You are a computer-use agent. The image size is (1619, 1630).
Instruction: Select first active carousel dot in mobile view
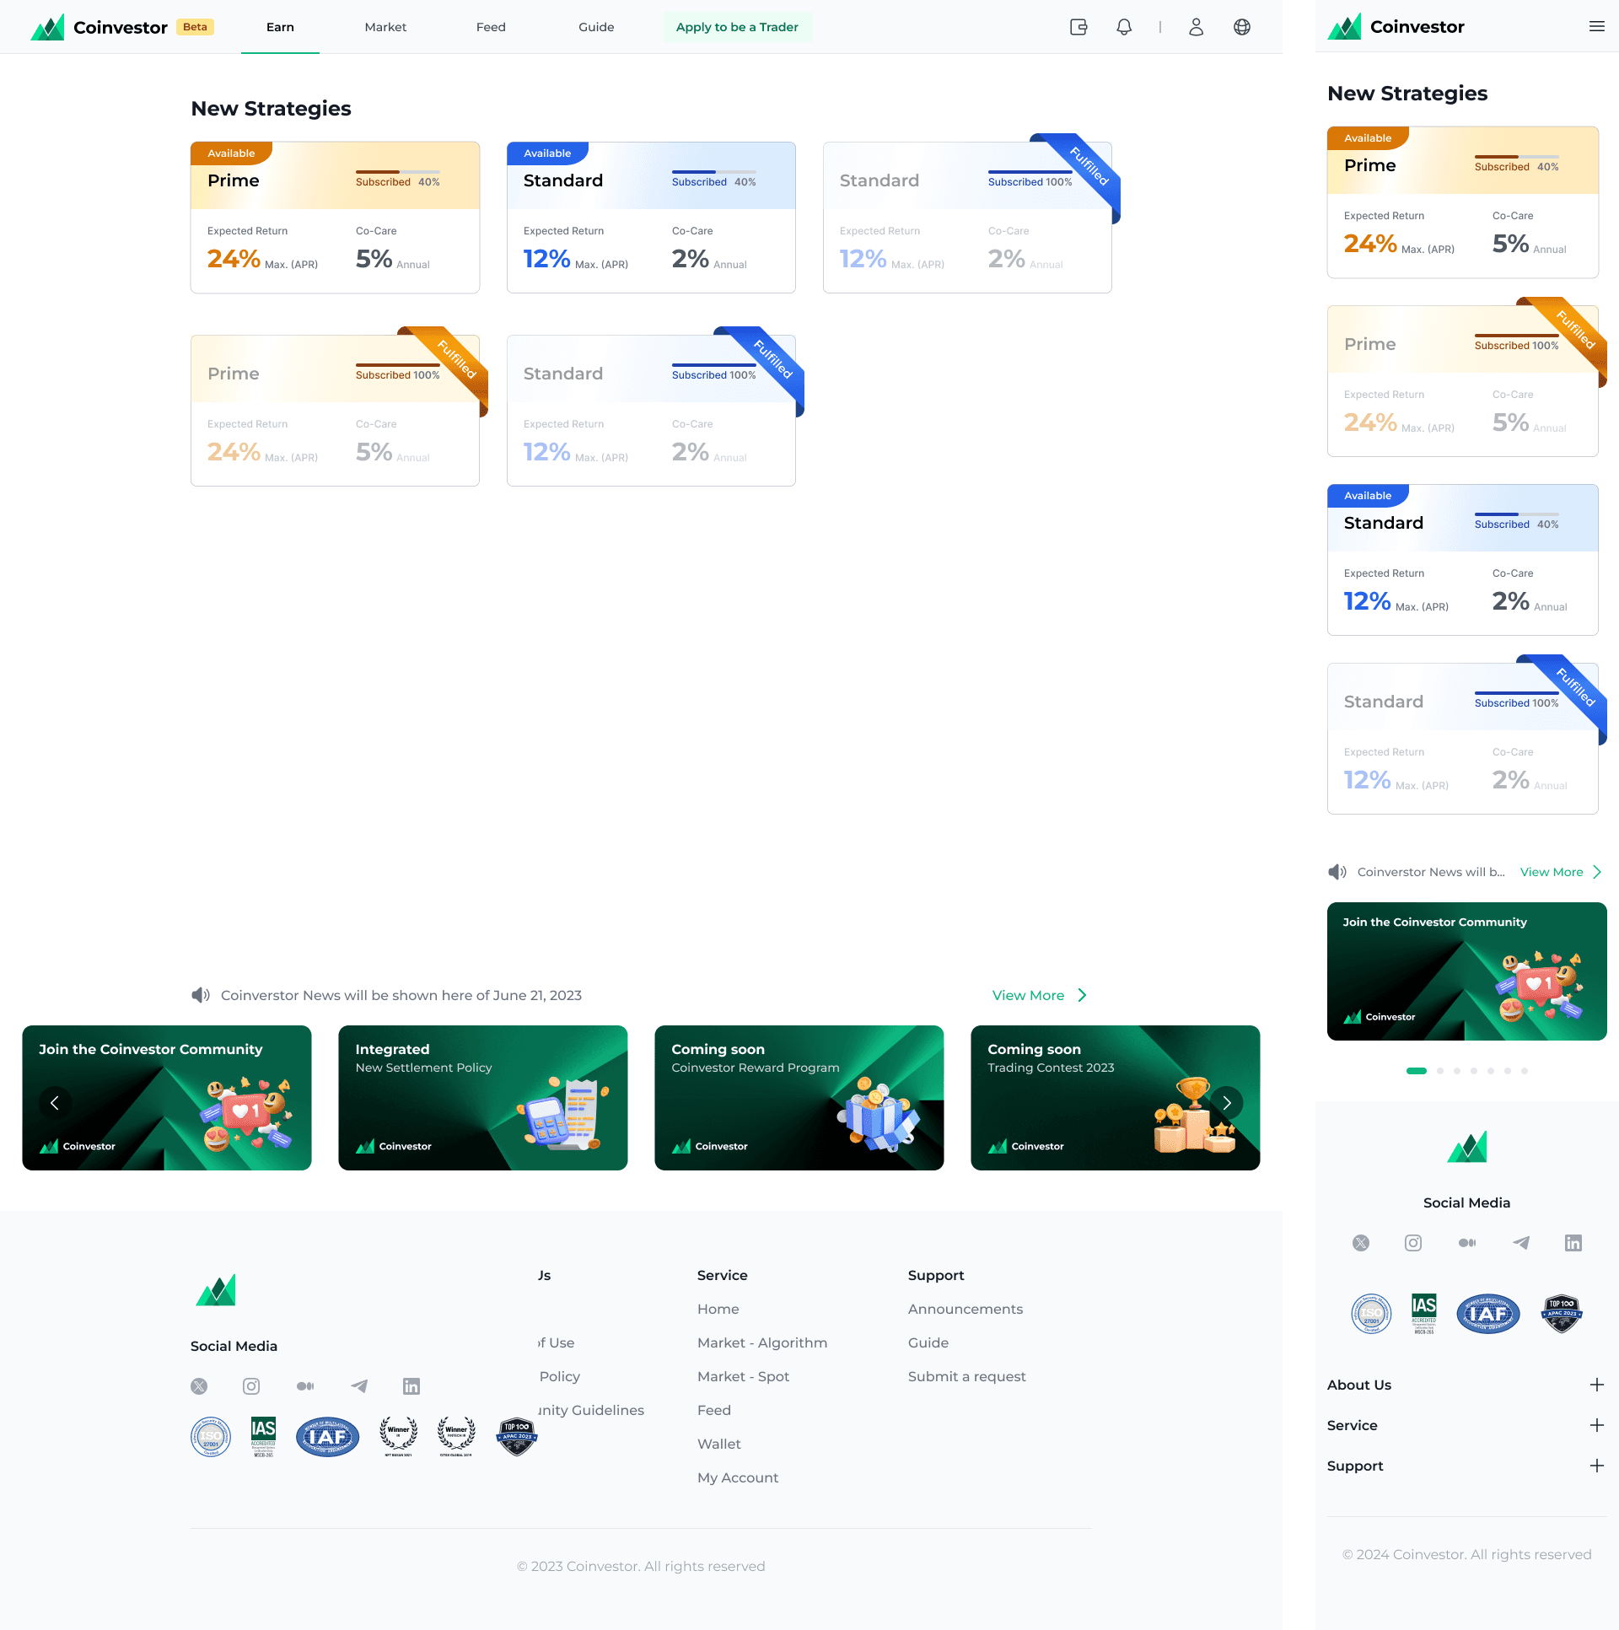coord(1417,1071)
